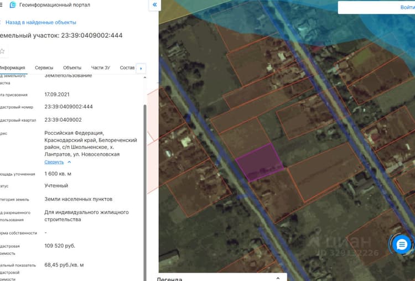The image size is (415, 281).
Task: Add parcel to favorites with star icon
Action: [x=2, y=51]
